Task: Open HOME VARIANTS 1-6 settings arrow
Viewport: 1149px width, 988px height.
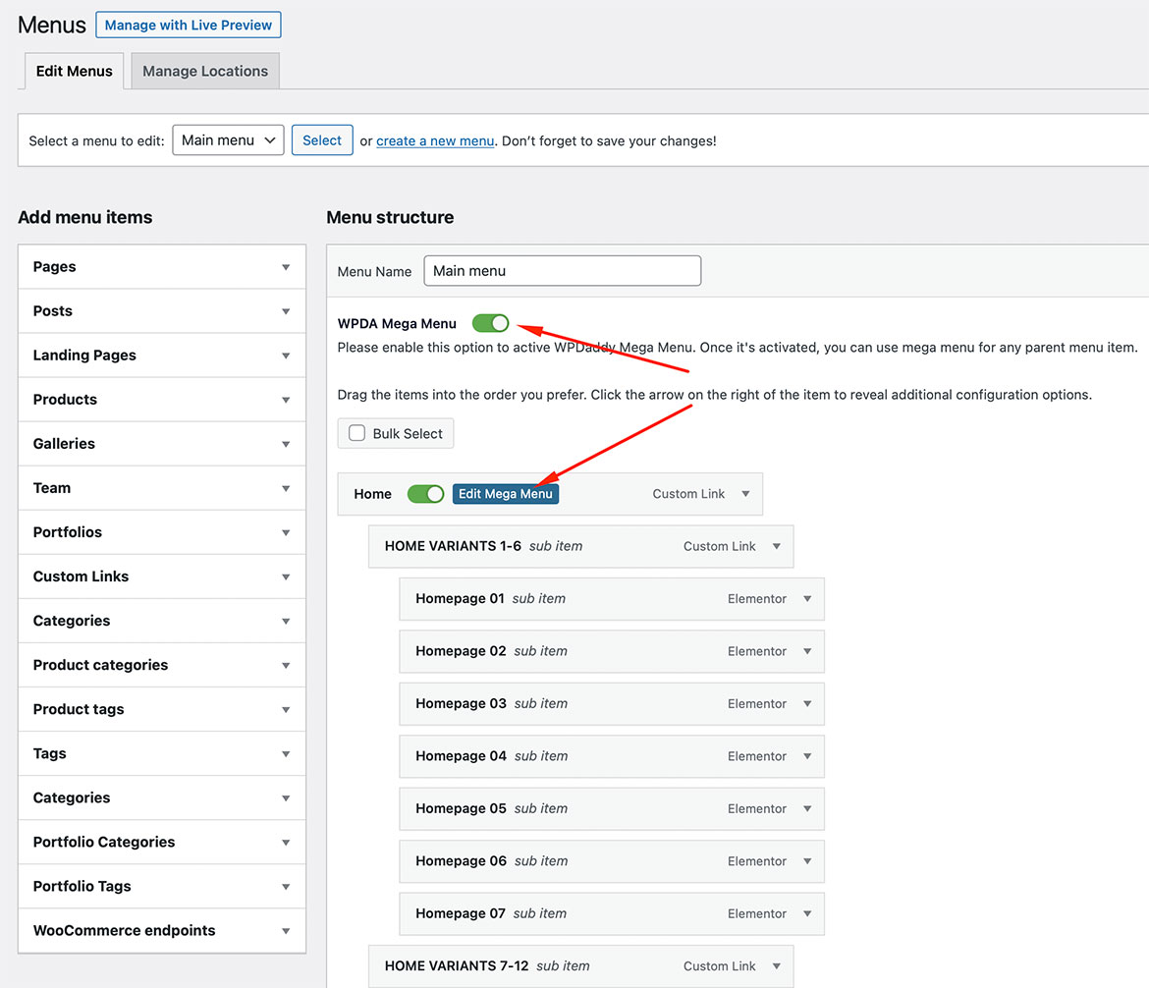Action: [776, 546]
